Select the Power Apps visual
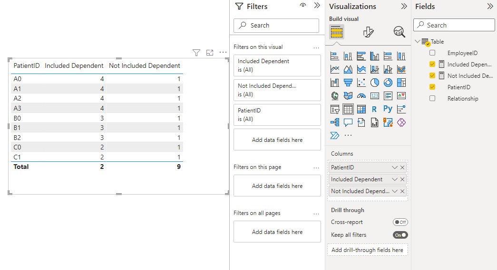The width and height of the screenshot is (497, 270). tap(401, 122)
